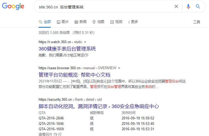Open 管理平台功能概览· 帮助中心文档 result
This screenshot has width=209, height=136.
(74, 75)
